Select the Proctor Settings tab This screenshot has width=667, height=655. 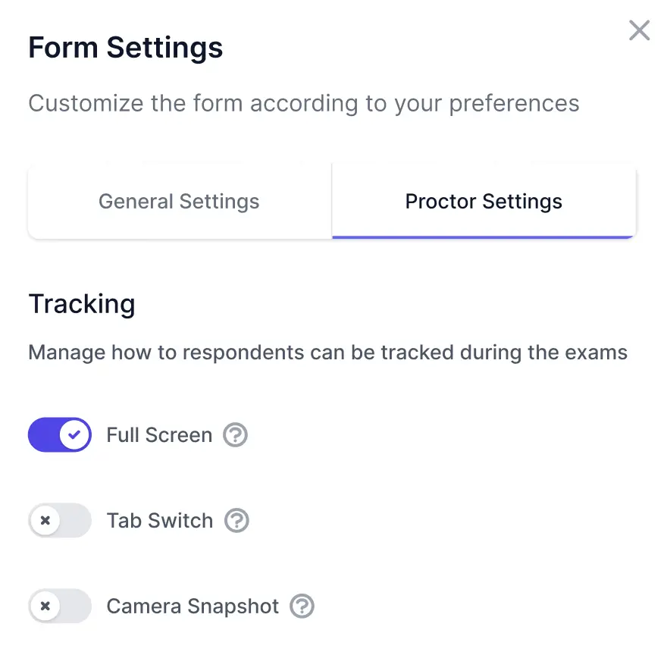[x=484, y=201]
